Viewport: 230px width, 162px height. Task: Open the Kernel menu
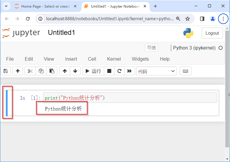click(x=114, y=59)
